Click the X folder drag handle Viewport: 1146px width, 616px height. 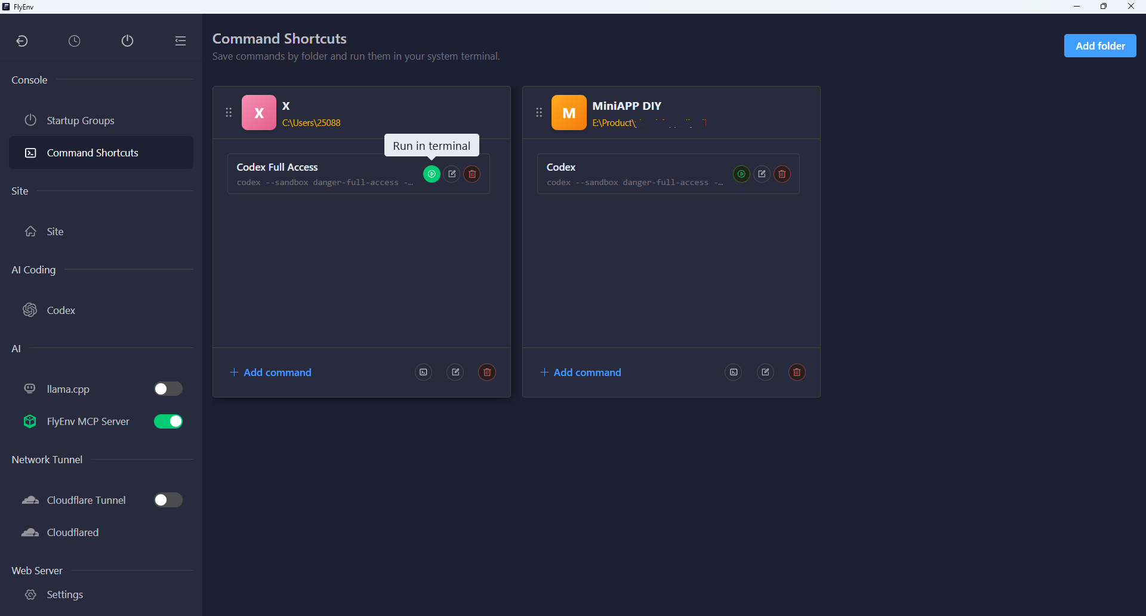click(x=229, y=112)
